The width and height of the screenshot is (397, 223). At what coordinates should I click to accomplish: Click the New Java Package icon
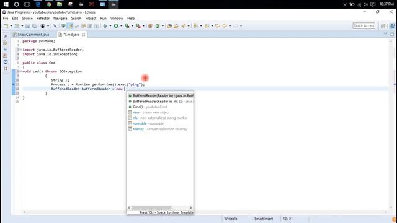pyautogui.click(x=150, y=26)
